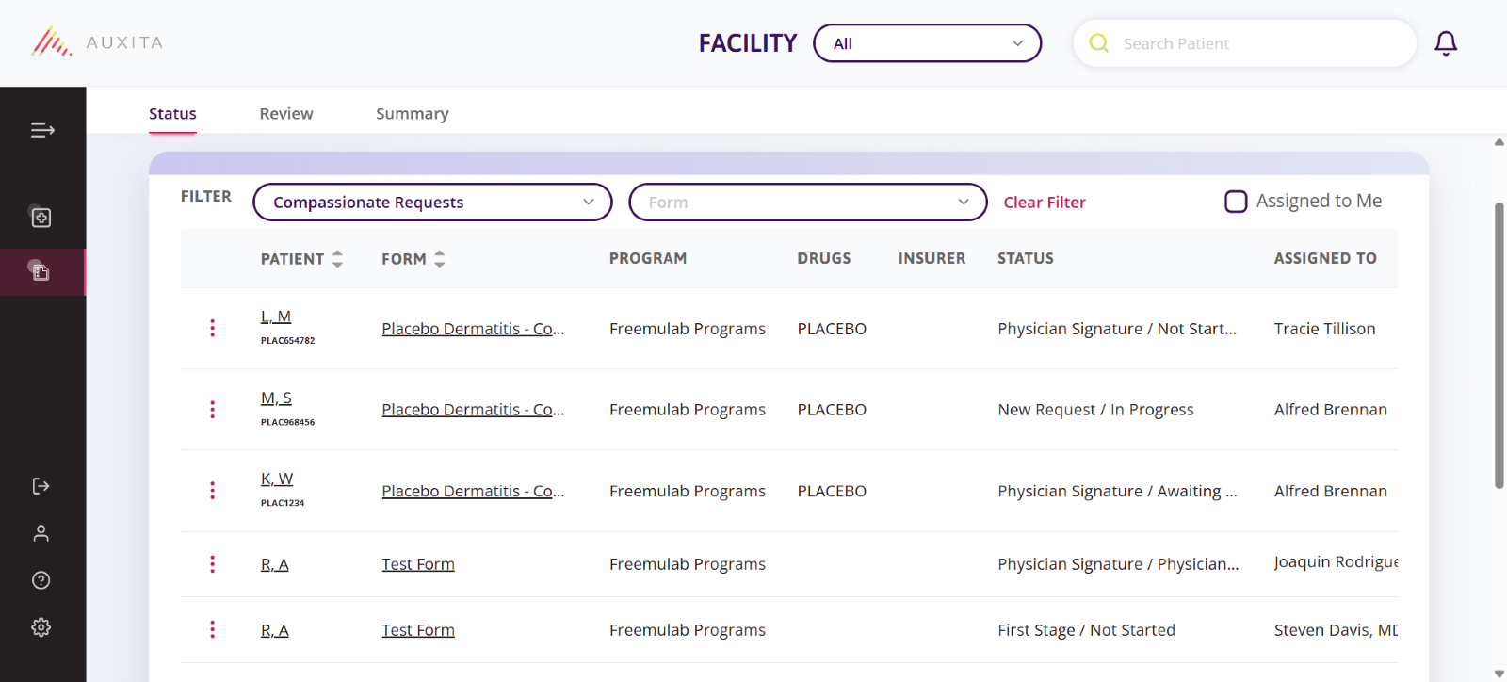Open patient L, M link
1507x682 pixels.
(276, 317)
